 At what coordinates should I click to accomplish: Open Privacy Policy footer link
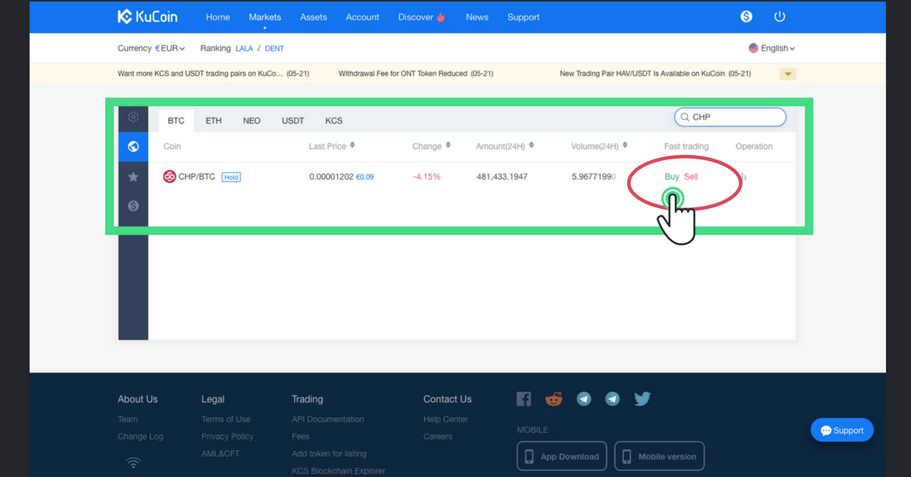(227, 437)
